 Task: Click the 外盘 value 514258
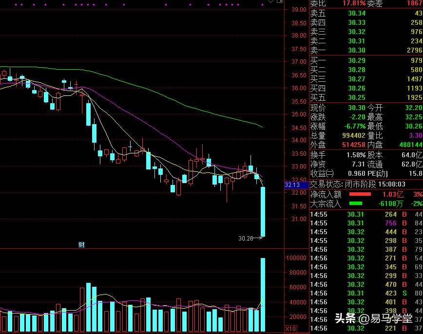pos(354,145)
